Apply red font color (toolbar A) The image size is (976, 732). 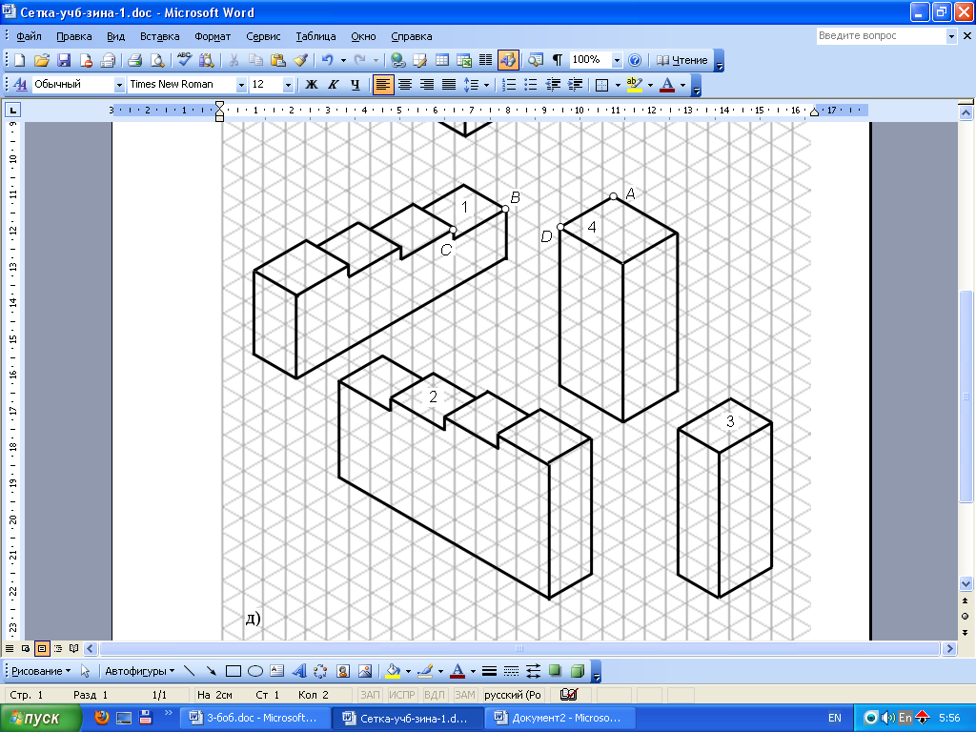[x=666, y=85]
